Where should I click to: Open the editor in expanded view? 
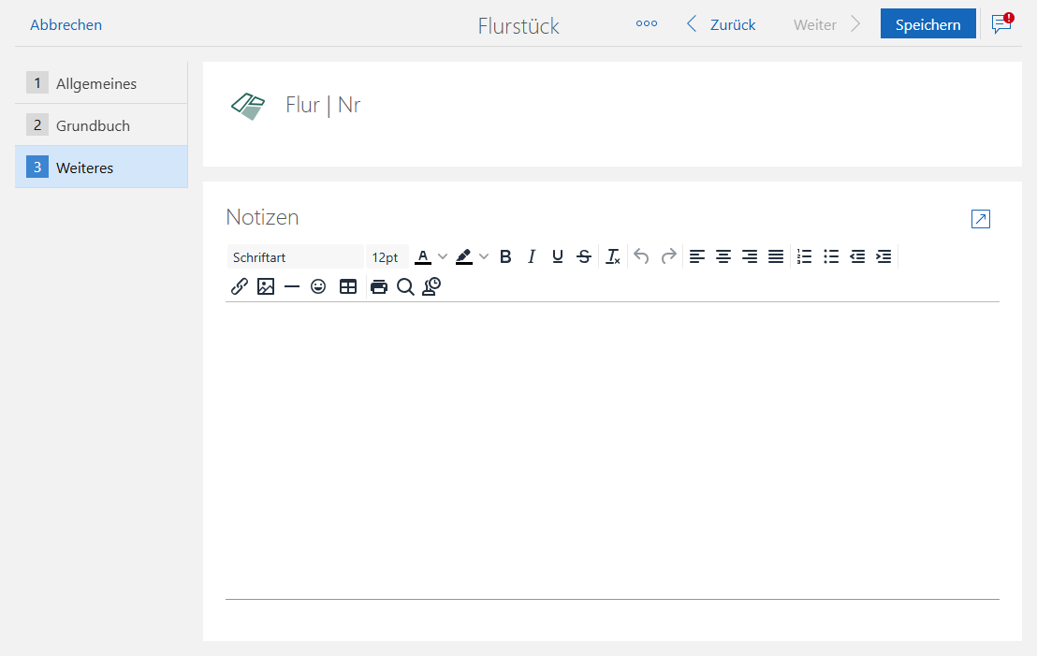(x=980, y=219)
